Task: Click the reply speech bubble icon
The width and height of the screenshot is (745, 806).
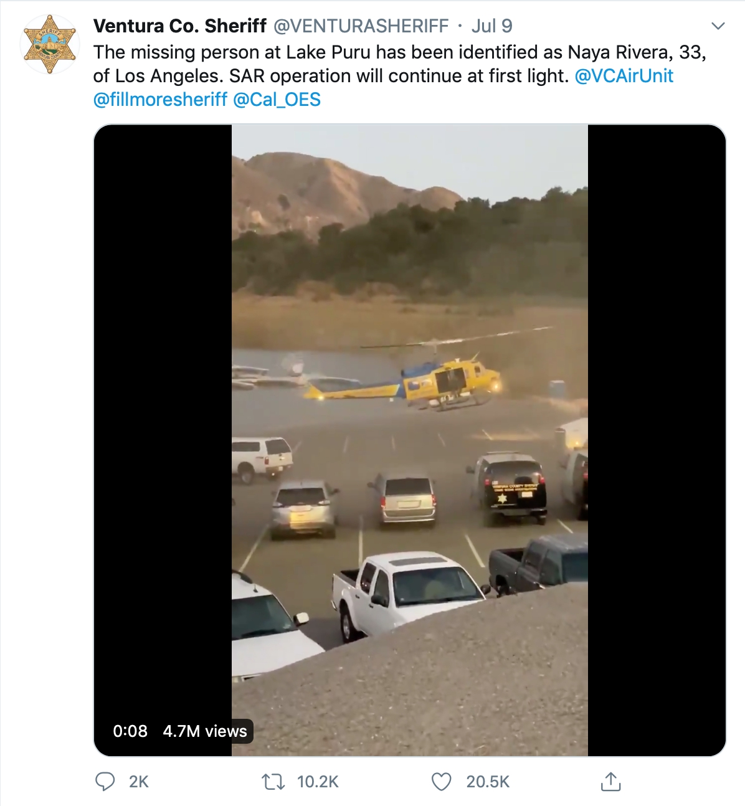Action: [105, 781]
